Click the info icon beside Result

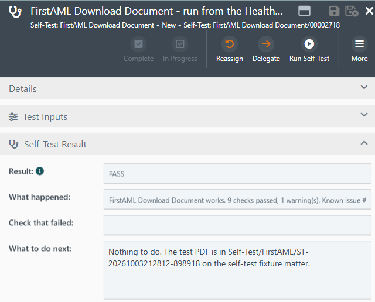[40, 171]
